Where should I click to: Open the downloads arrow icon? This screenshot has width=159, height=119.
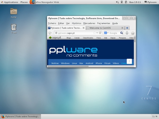(127, 33)
